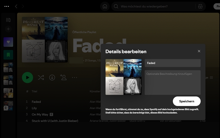Open Liked Songs heart tile in sidebar
Viewport: 220px width, 138px height.
(x=8, y=42)
